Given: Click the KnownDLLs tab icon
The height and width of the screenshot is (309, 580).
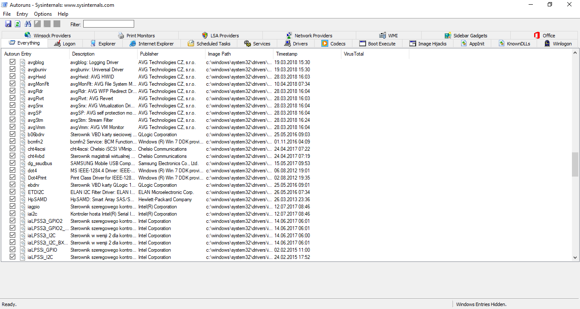Looking at the screenshot, I should tap(501, 43).
